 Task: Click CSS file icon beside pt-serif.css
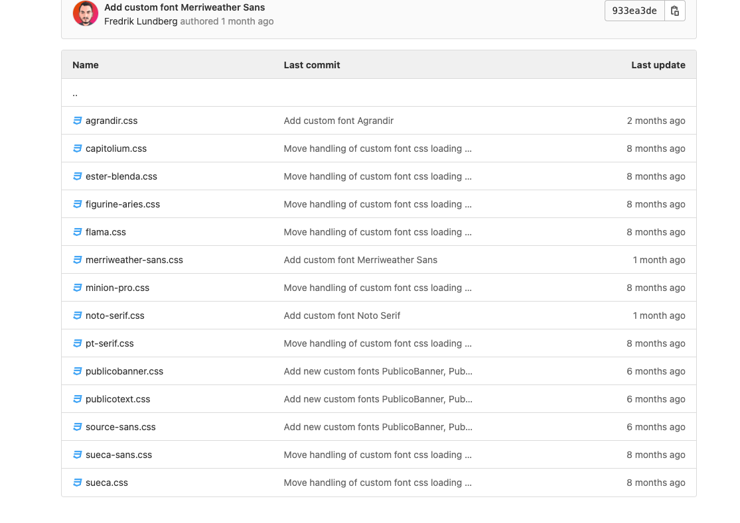(78, 343)
